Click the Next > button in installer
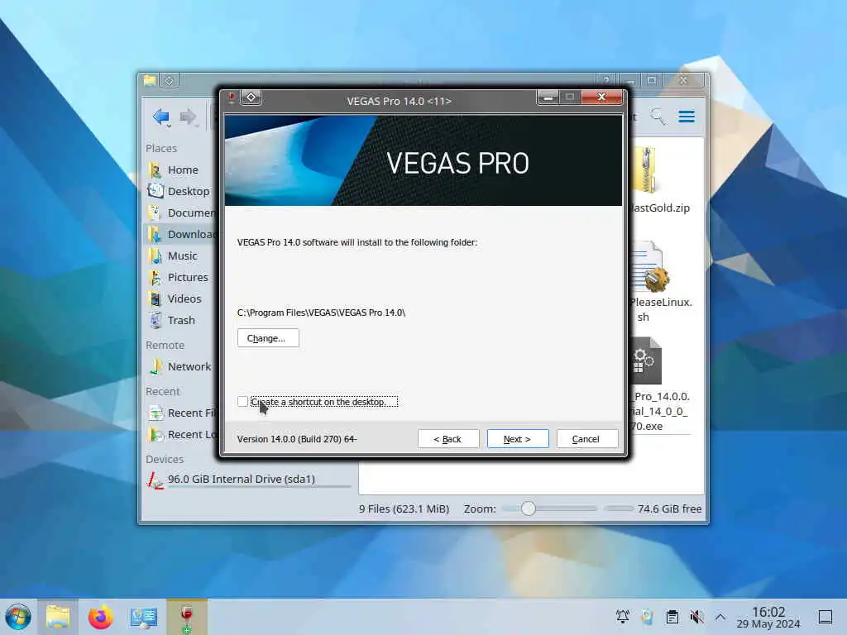Screen dimensions: 847x635 [x=518, y=439]
